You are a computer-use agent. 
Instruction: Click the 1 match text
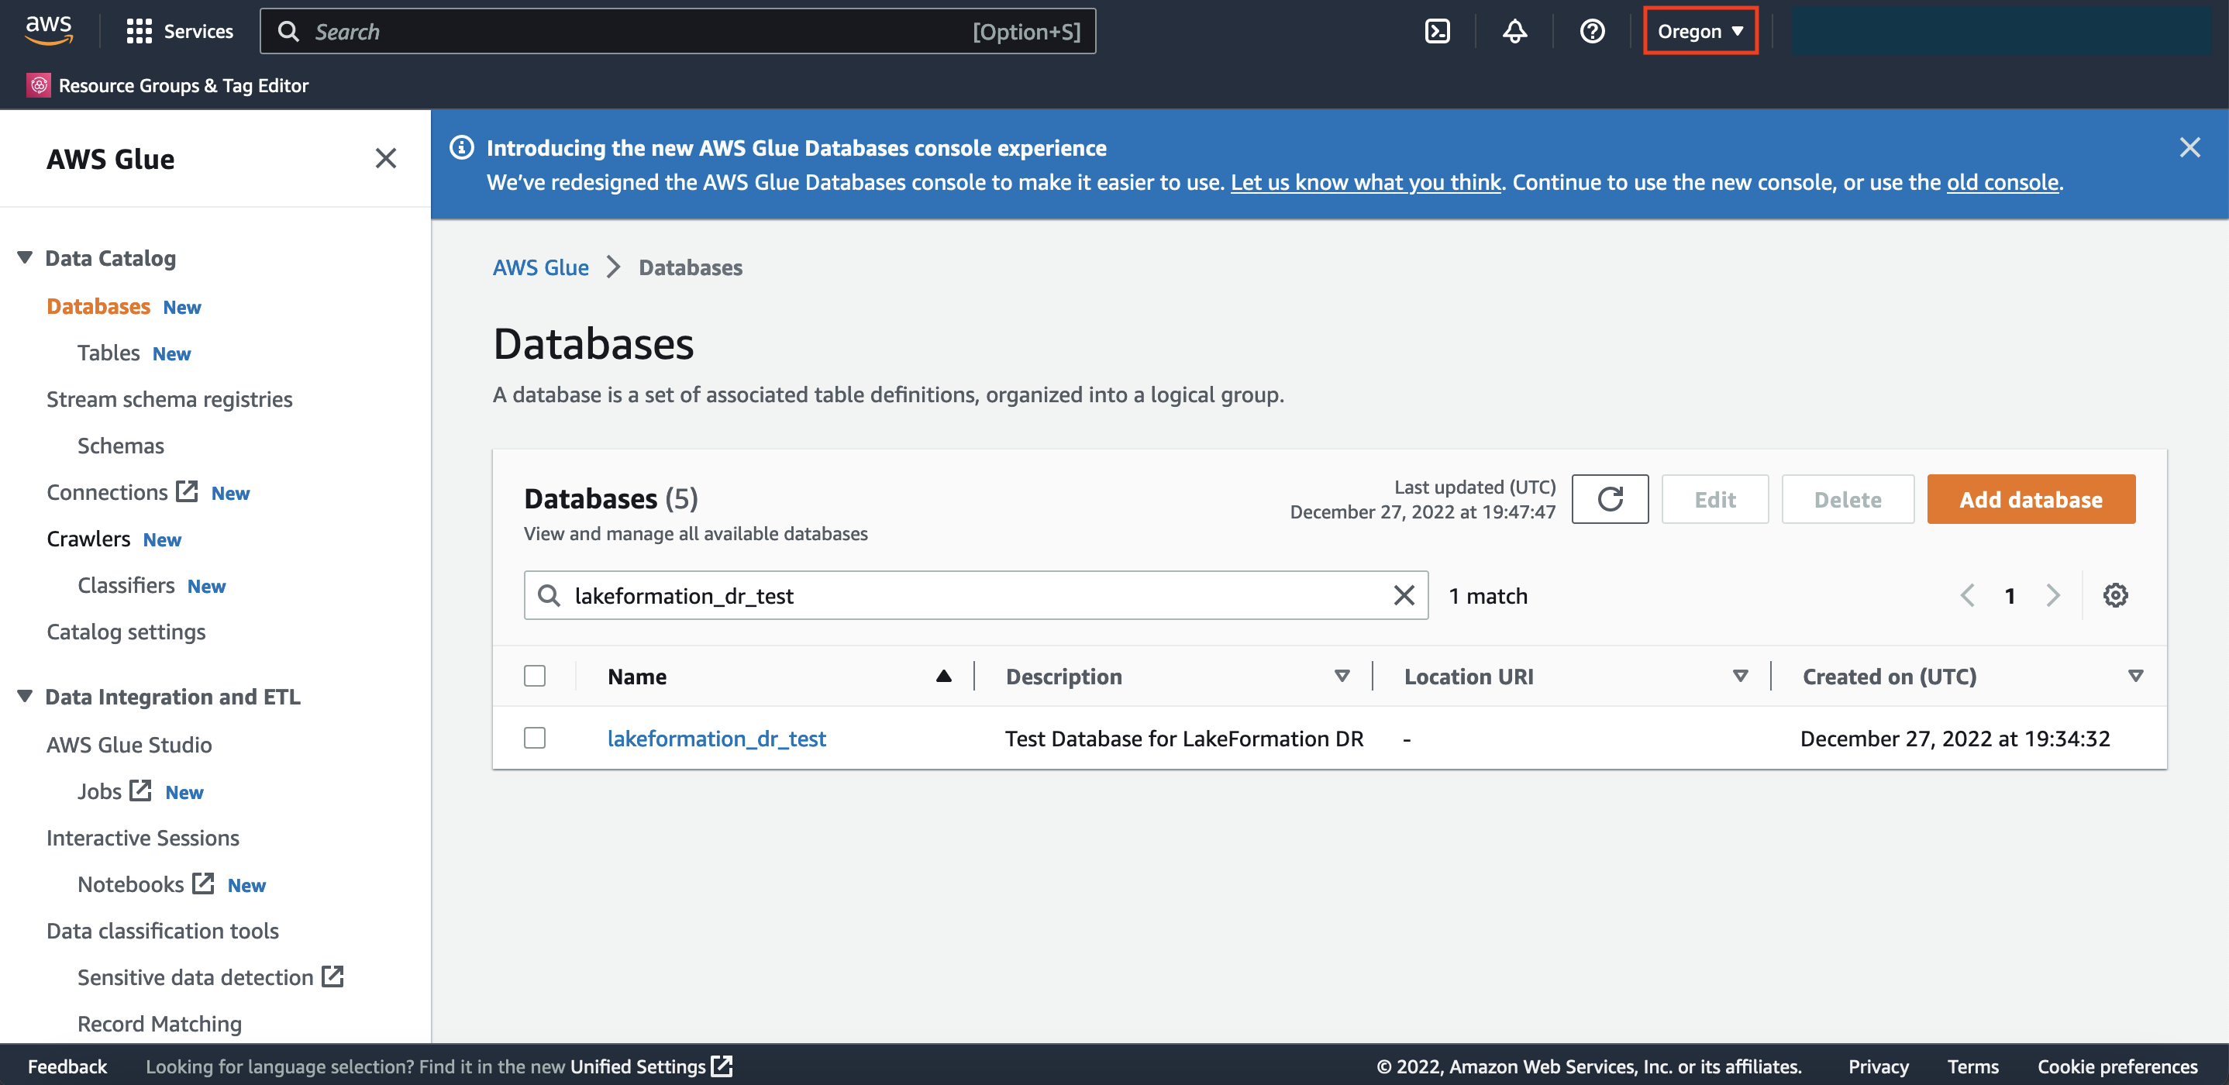pos(1487,595)
